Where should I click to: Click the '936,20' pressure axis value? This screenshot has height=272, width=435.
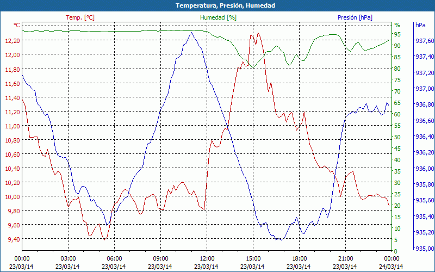(425, 152)
